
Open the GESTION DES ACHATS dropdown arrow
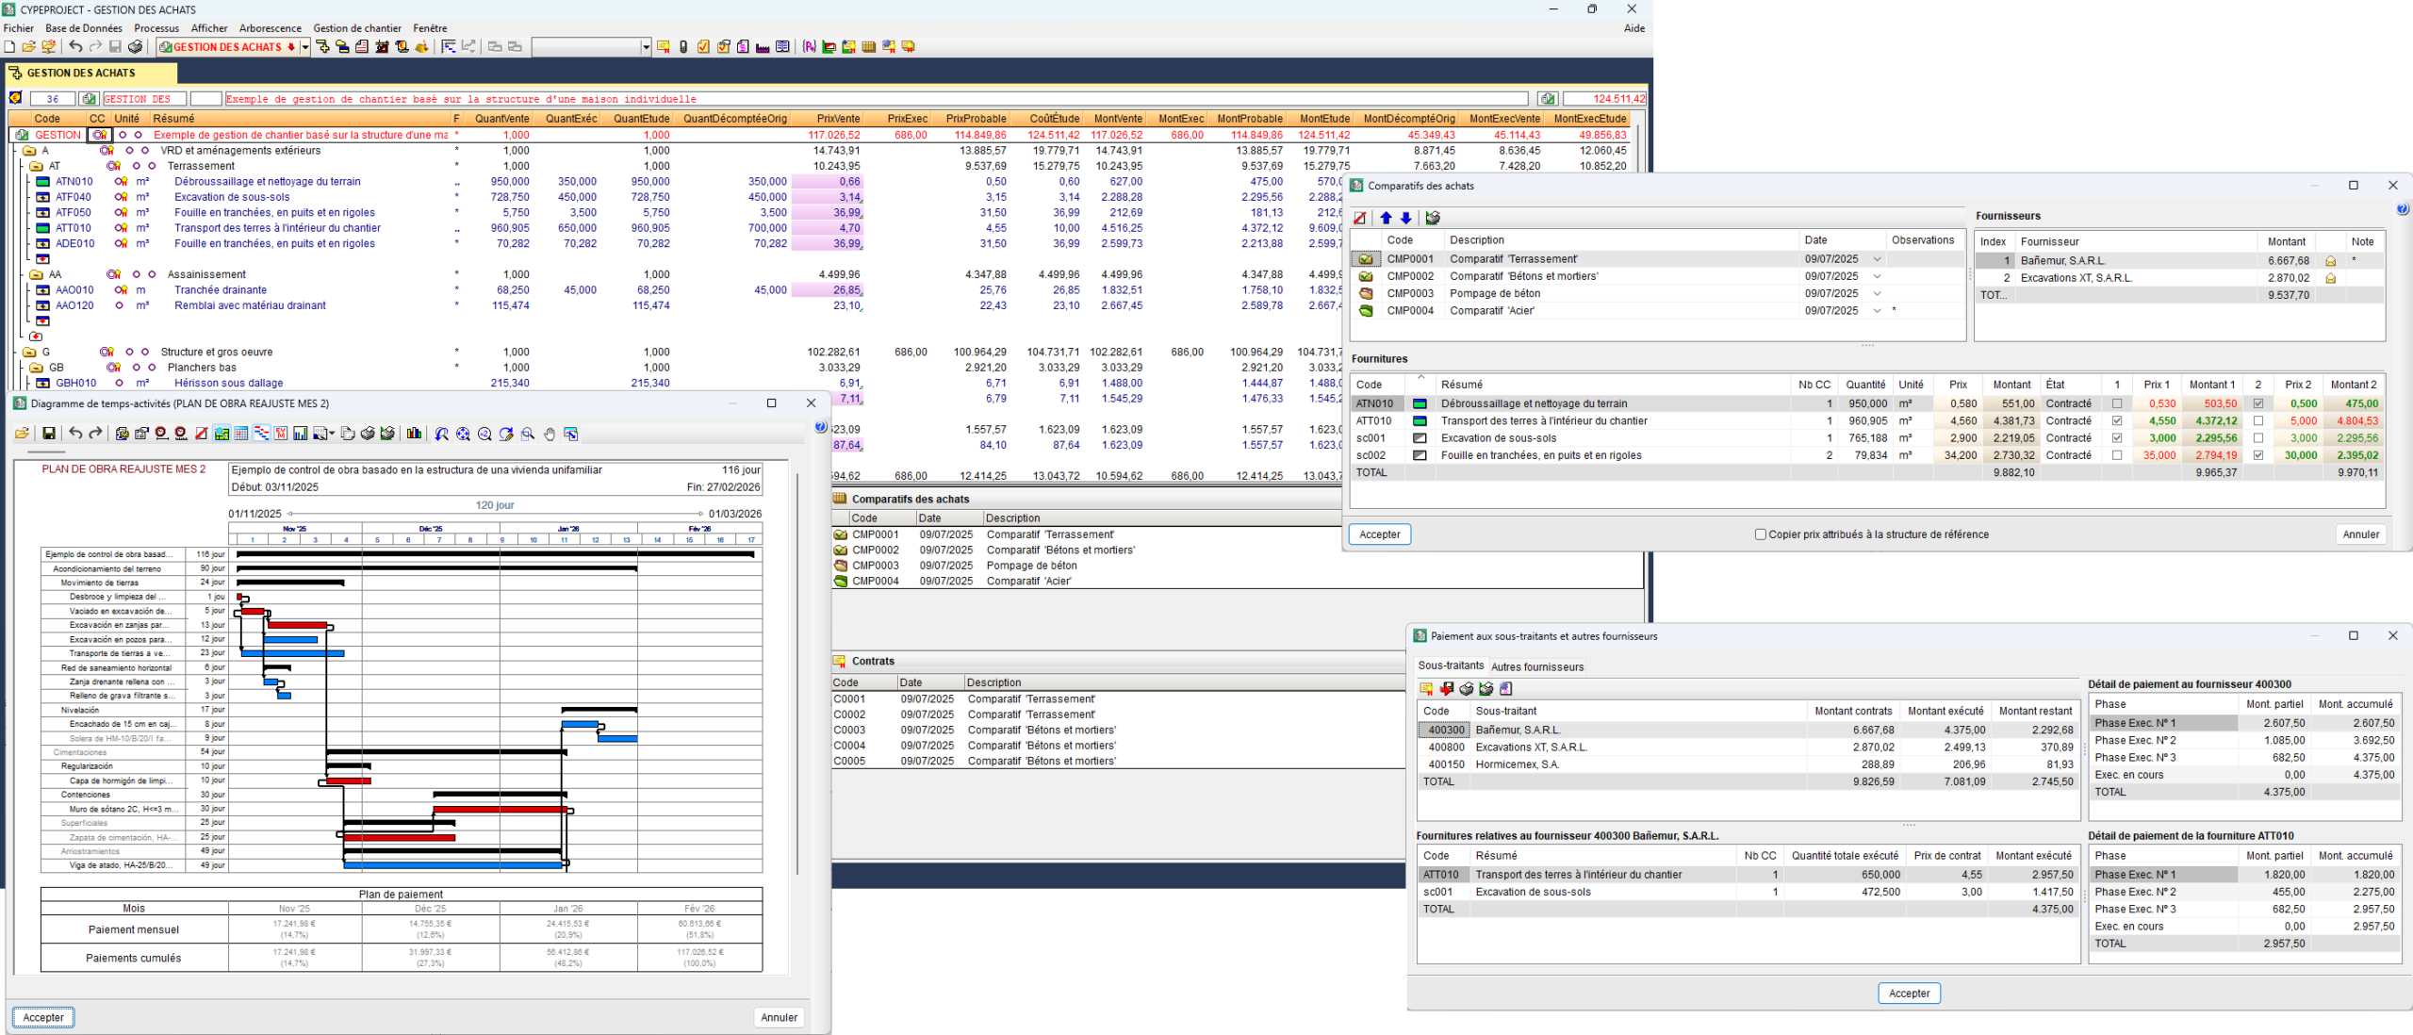click(x=305, y=47)
